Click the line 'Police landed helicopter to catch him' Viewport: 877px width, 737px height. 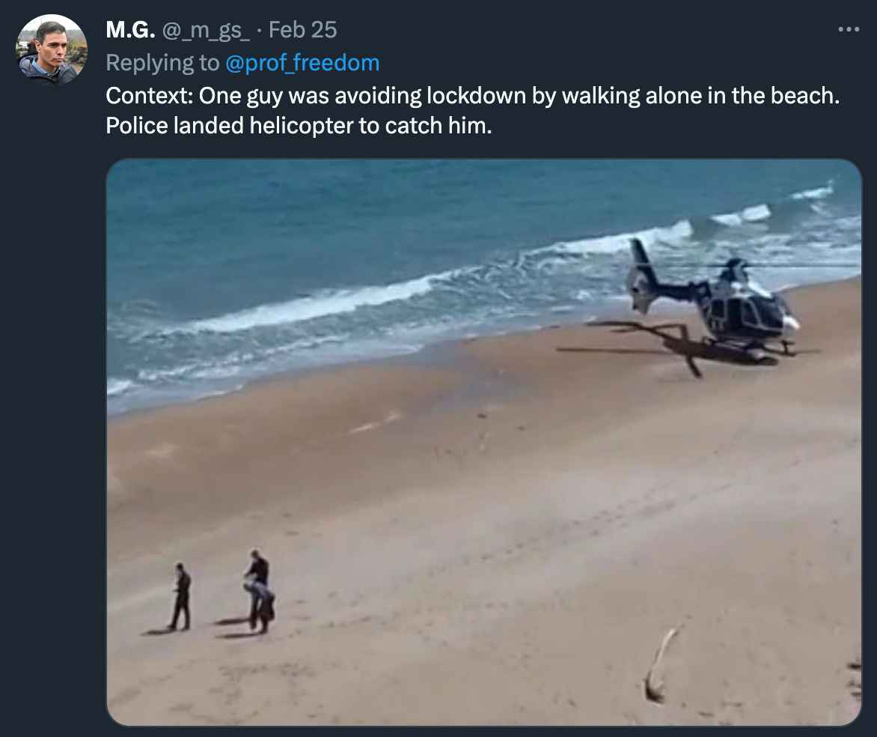[299, 125]
